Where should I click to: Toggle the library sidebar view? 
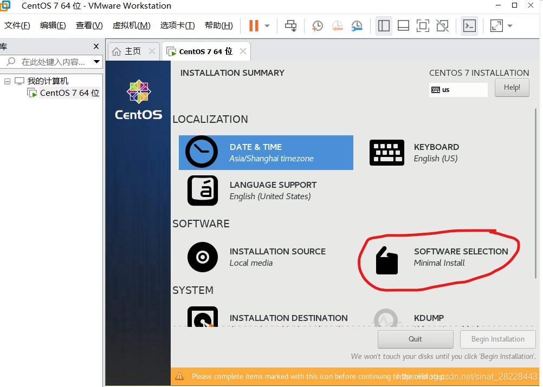tap(384, 25)
